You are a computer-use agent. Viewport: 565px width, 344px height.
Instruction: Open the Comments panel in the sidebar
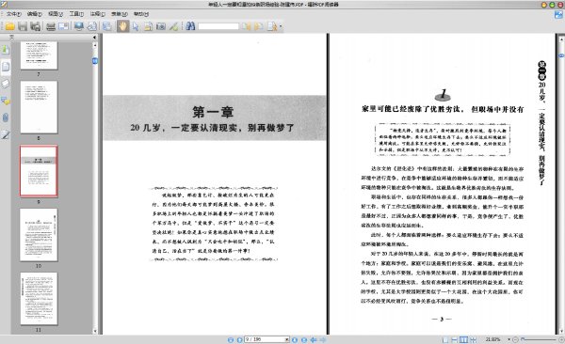pyautogui.click(x=5, y=101)
